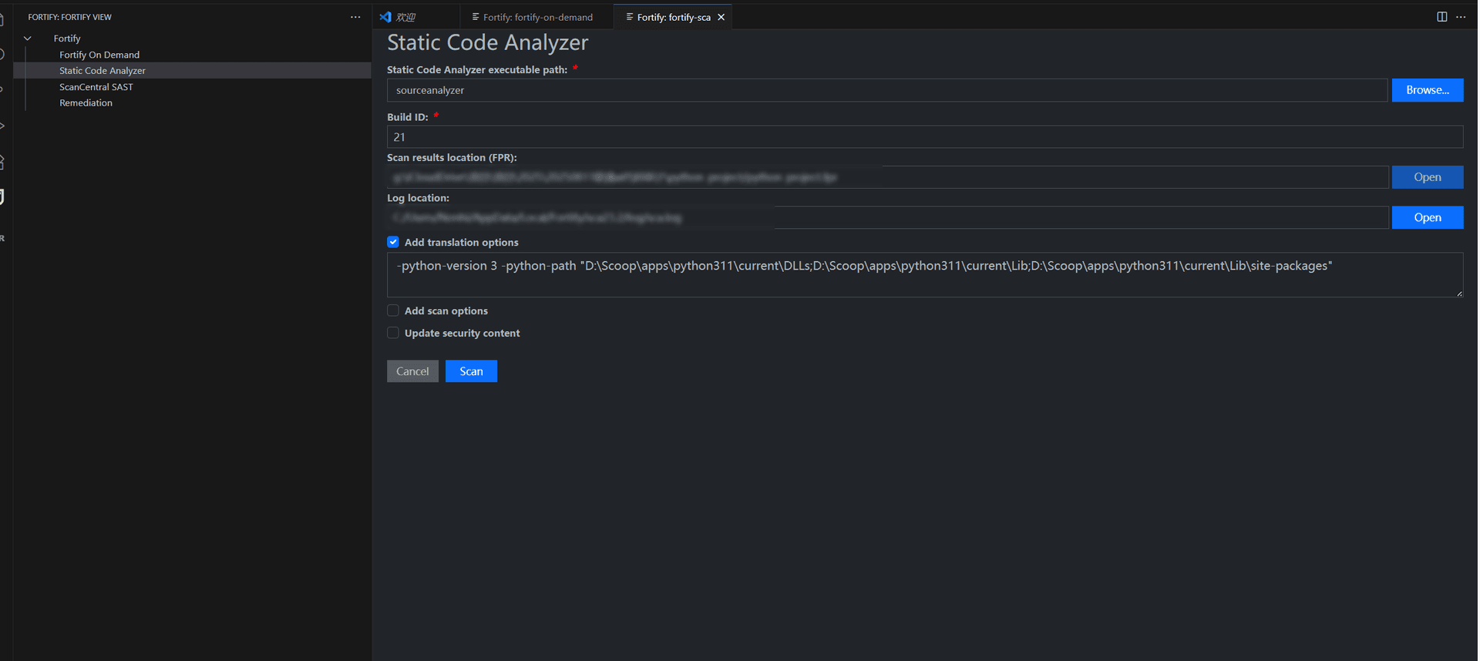Split the editor to the right

point(1441,17)
